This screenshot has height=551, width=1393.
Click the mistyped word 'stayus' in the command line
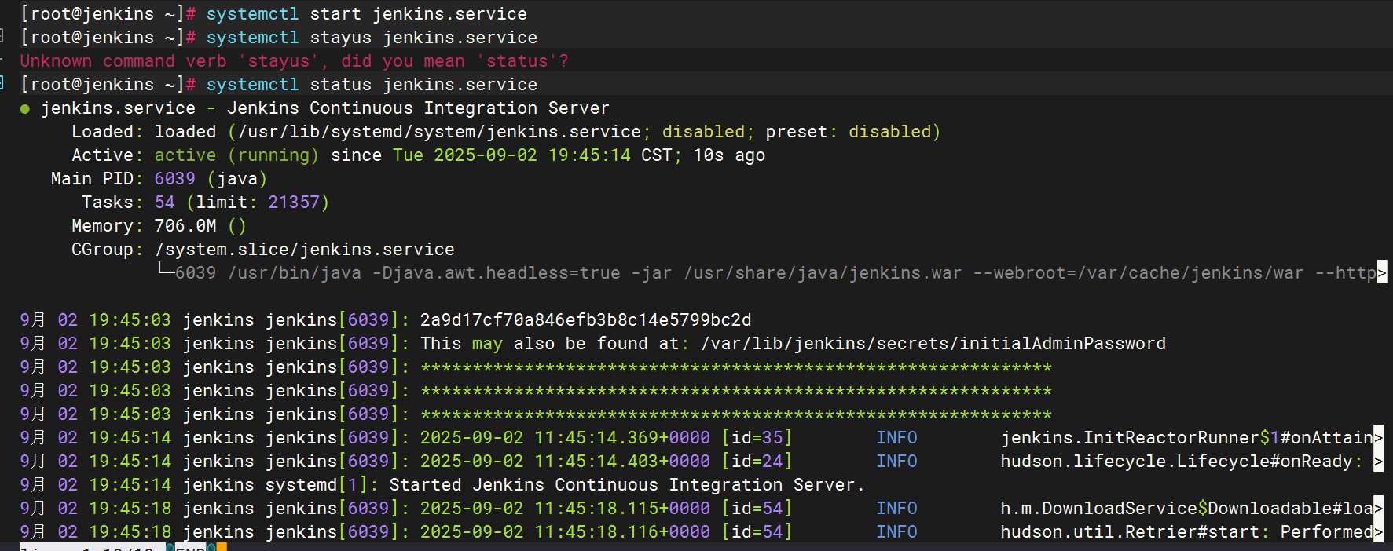[341, 38]
